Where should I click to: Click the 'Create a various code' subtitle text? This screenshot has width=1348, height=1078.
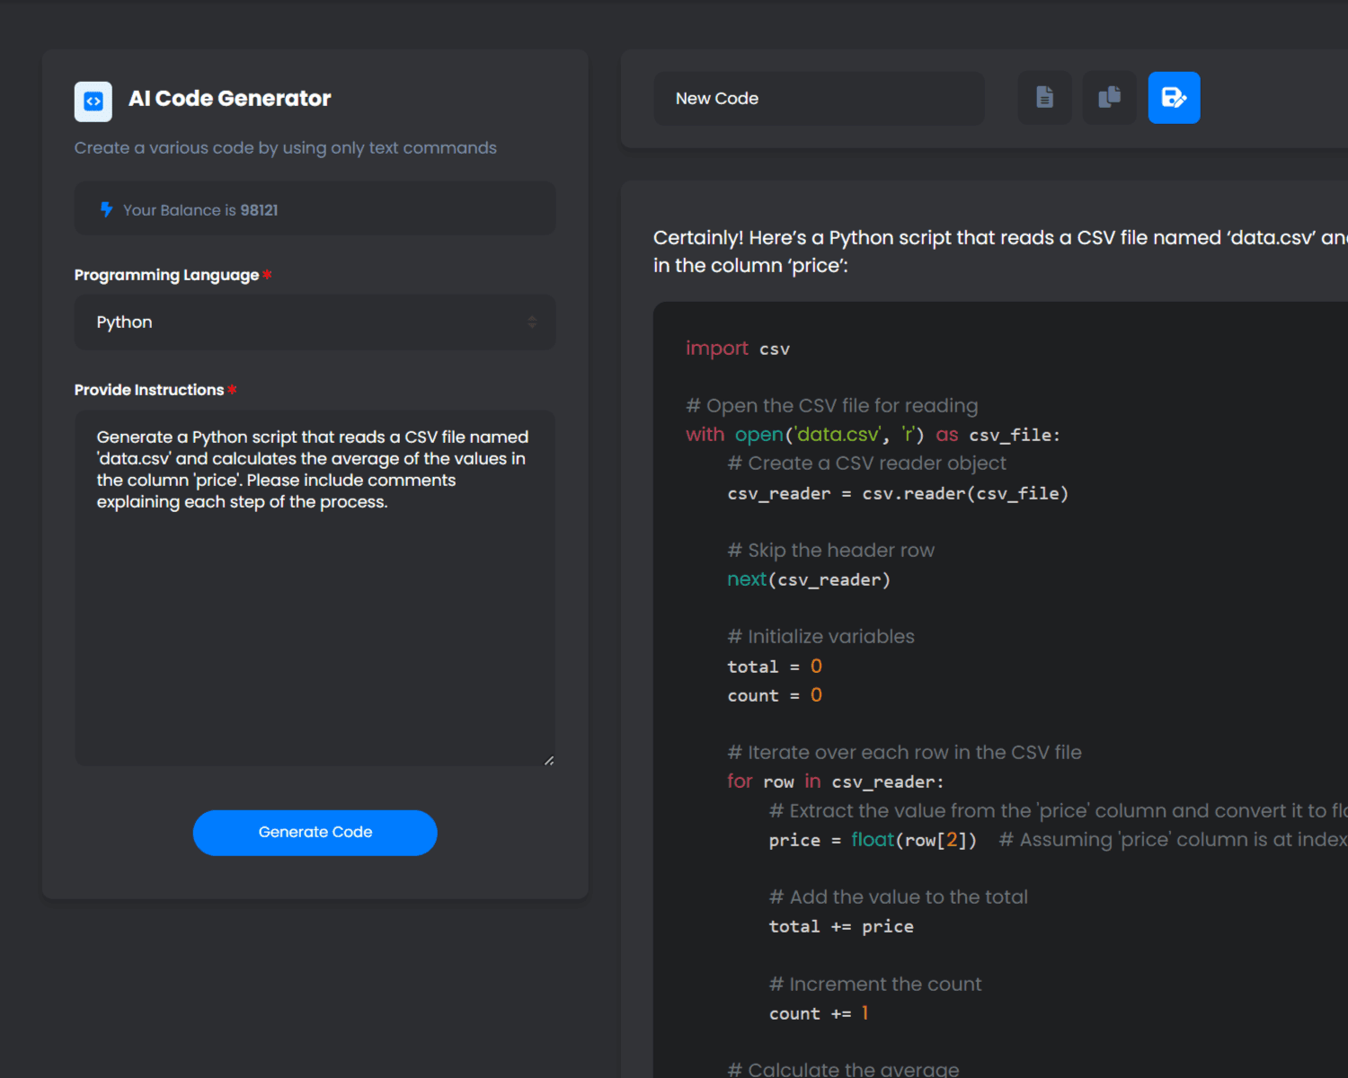286,148
